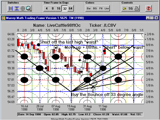
Task: Print the chart using printer icon
Action: (136, 8)
